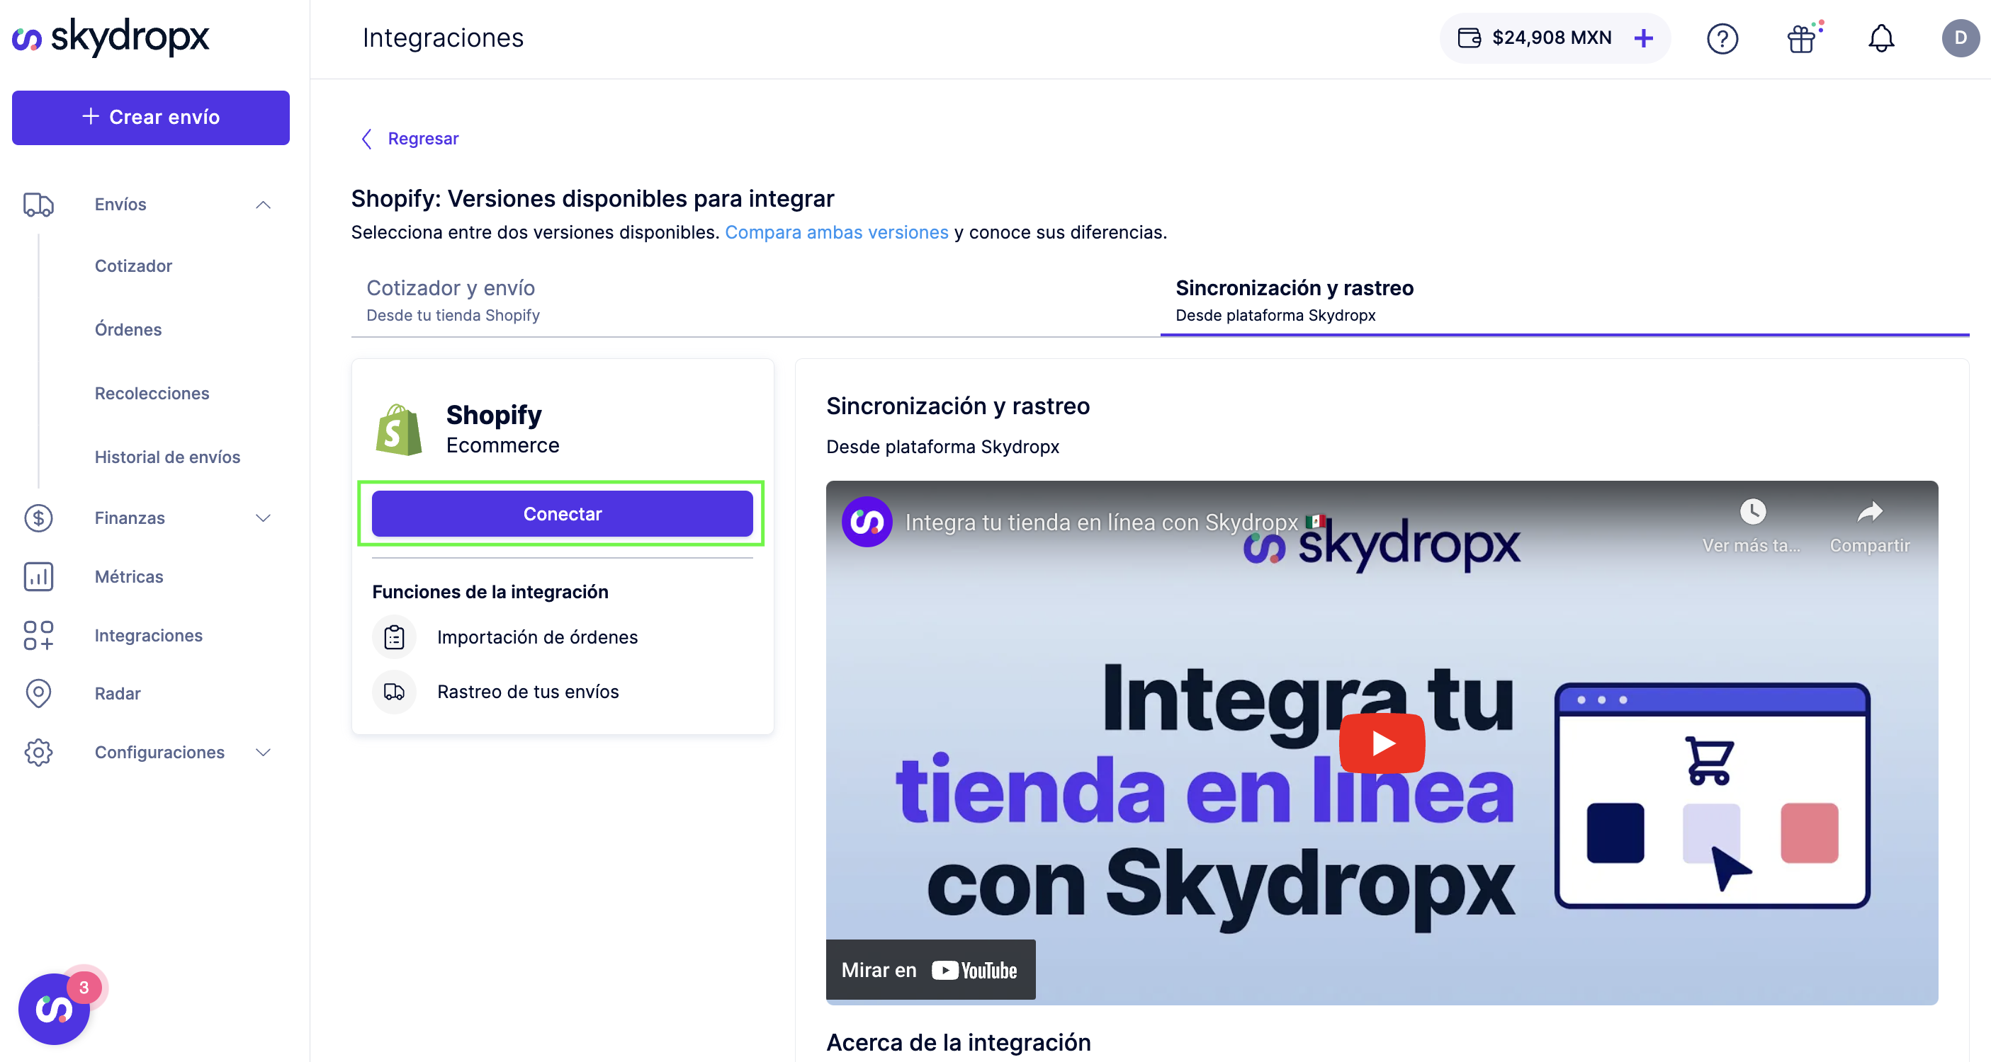1991x1062 pixels.
Task: Expand the Configuraciones section chevron
Action: [x=263, y=753]
